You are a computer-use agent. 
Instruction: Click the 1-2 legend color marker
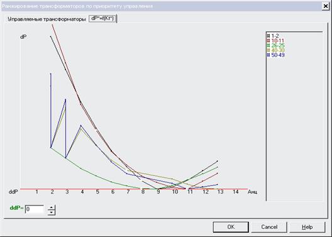[268, 36]
